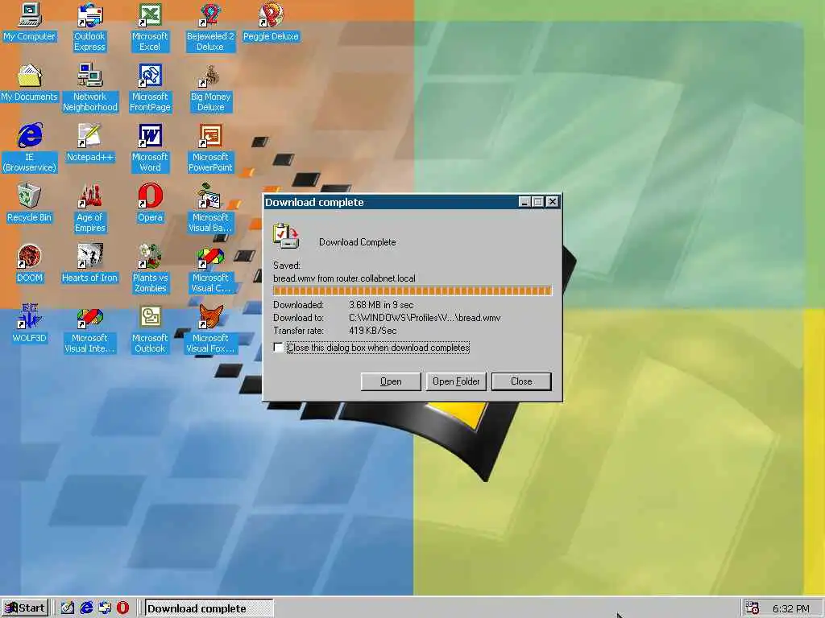
Task: Launch Outlook Express from quick launch
Action: pos(105,608)
